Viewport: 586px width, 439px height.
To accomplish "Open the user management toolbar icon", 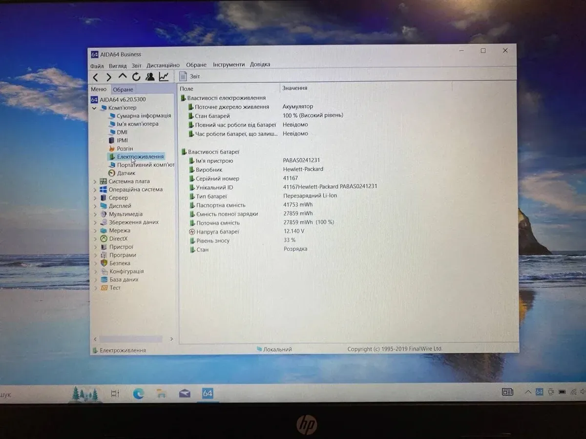I will (150, 76).
